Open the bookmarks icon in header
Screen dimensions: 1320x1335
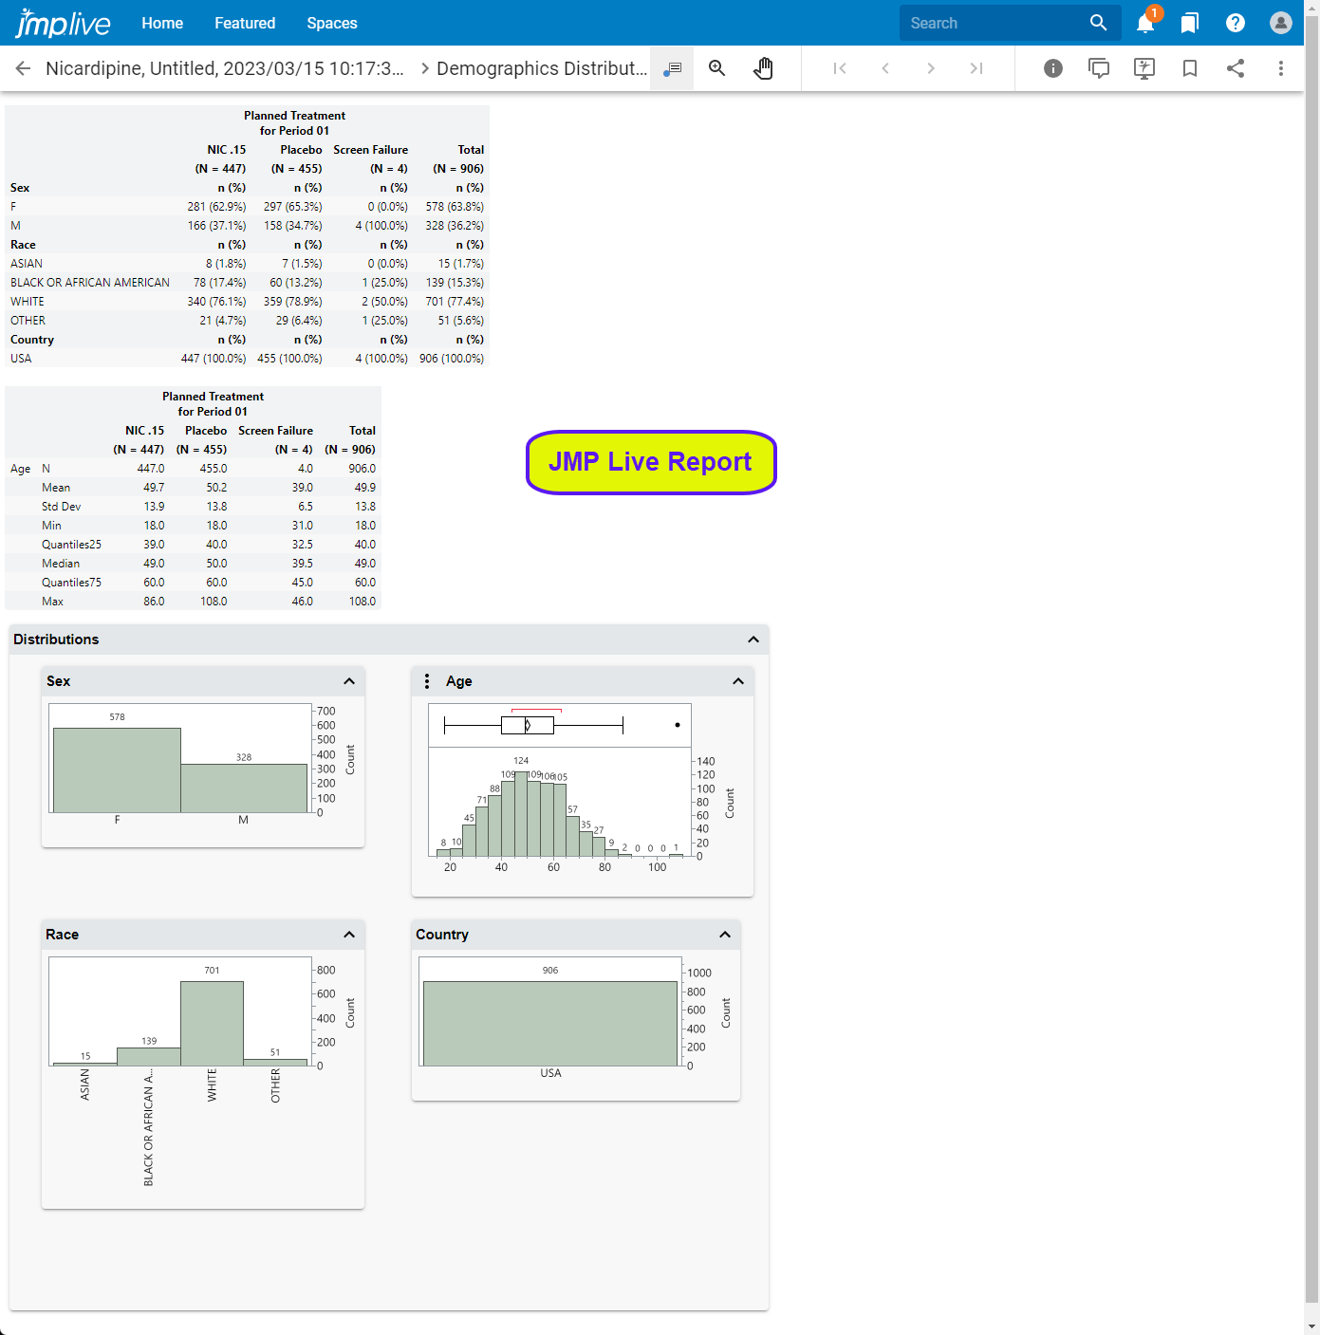1190,24
